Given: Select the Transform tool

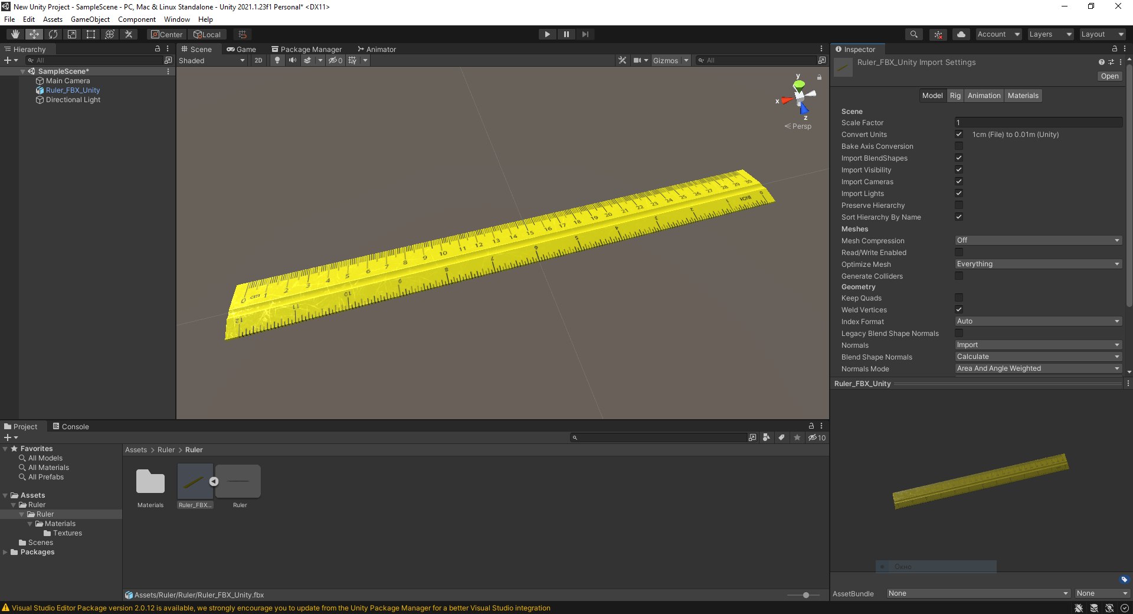Looking at the screenshot, I should 110,34.
